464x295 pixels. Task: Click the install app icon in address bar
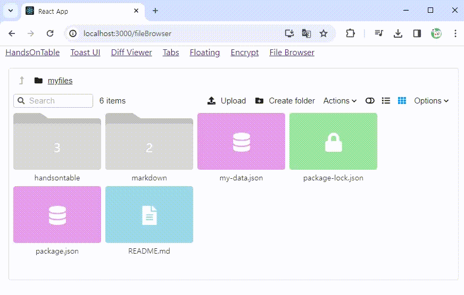(289, 33)
